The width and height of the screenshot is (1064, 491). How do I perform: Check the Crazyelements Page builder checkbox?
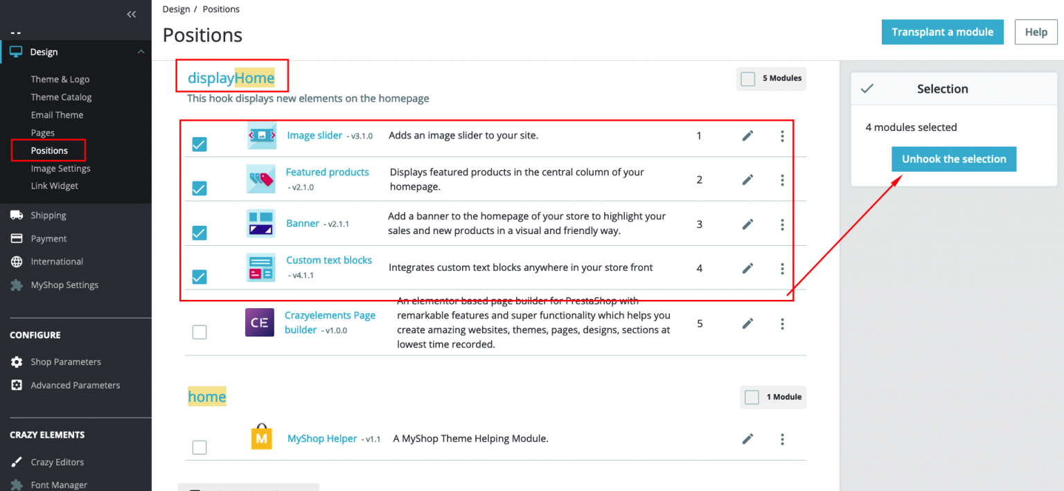(x=199, y=332)
